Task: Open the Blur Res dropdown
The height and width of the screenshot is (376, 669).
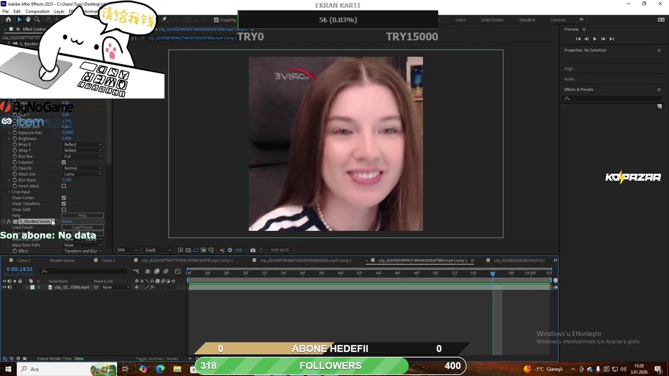Action: tap(83, 156)
